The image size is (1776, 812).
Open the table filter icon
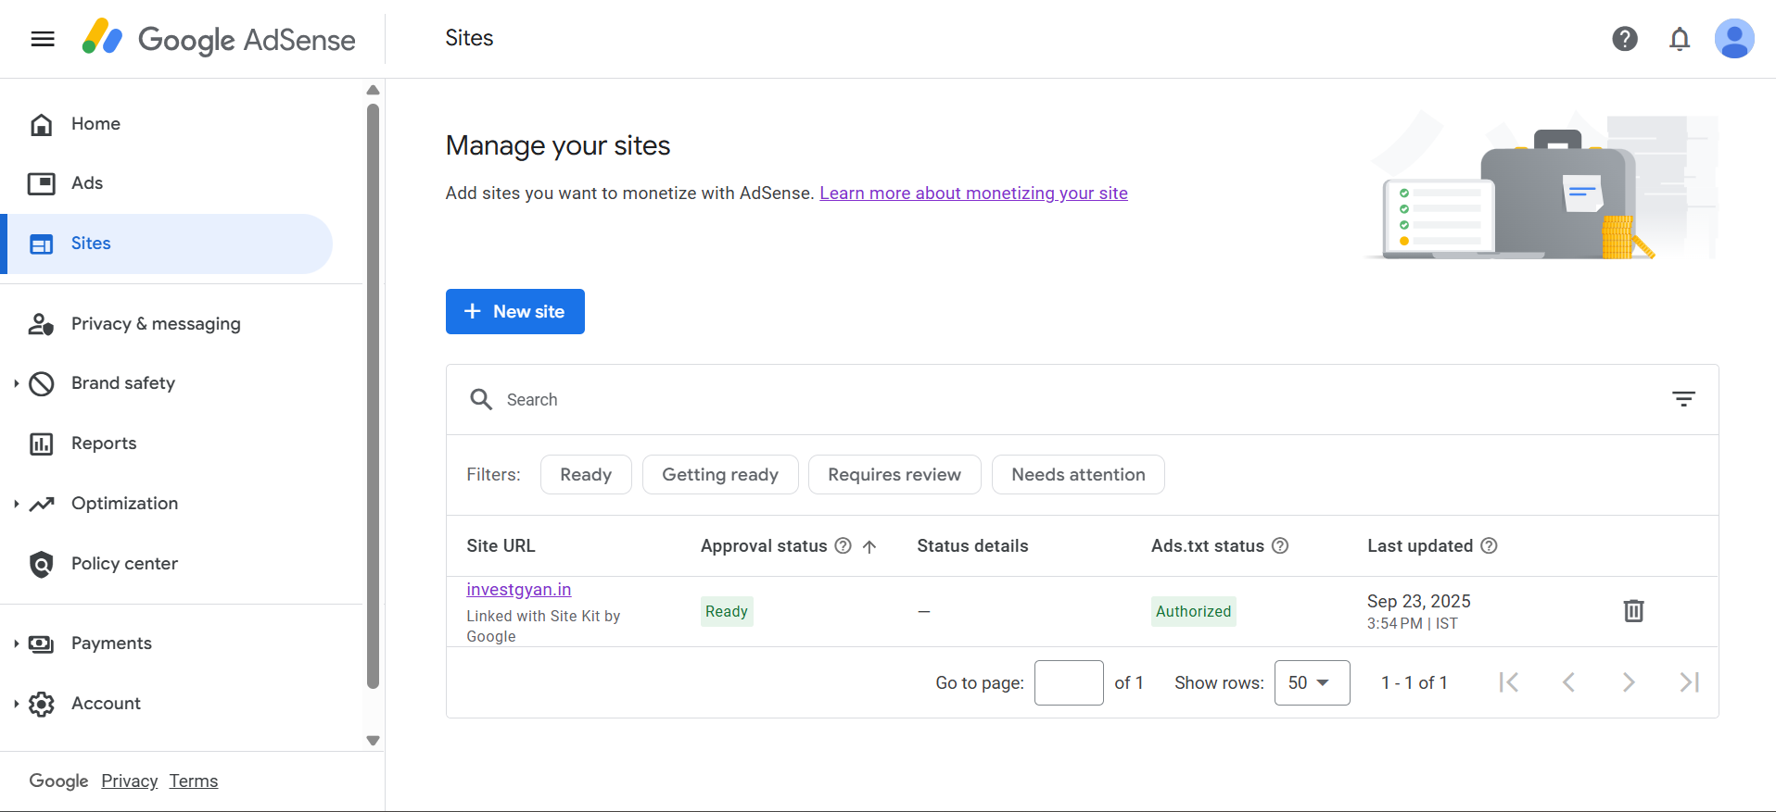point(1683,399)
